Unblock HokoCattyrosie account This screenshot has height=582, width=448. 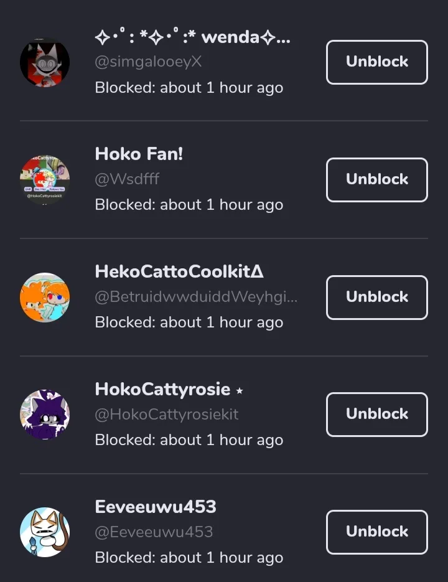(x=376, y=414)
